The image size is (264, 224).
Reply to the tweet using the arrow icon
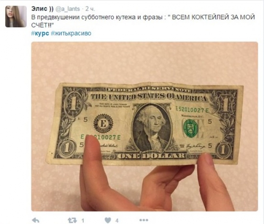point(35,220)
